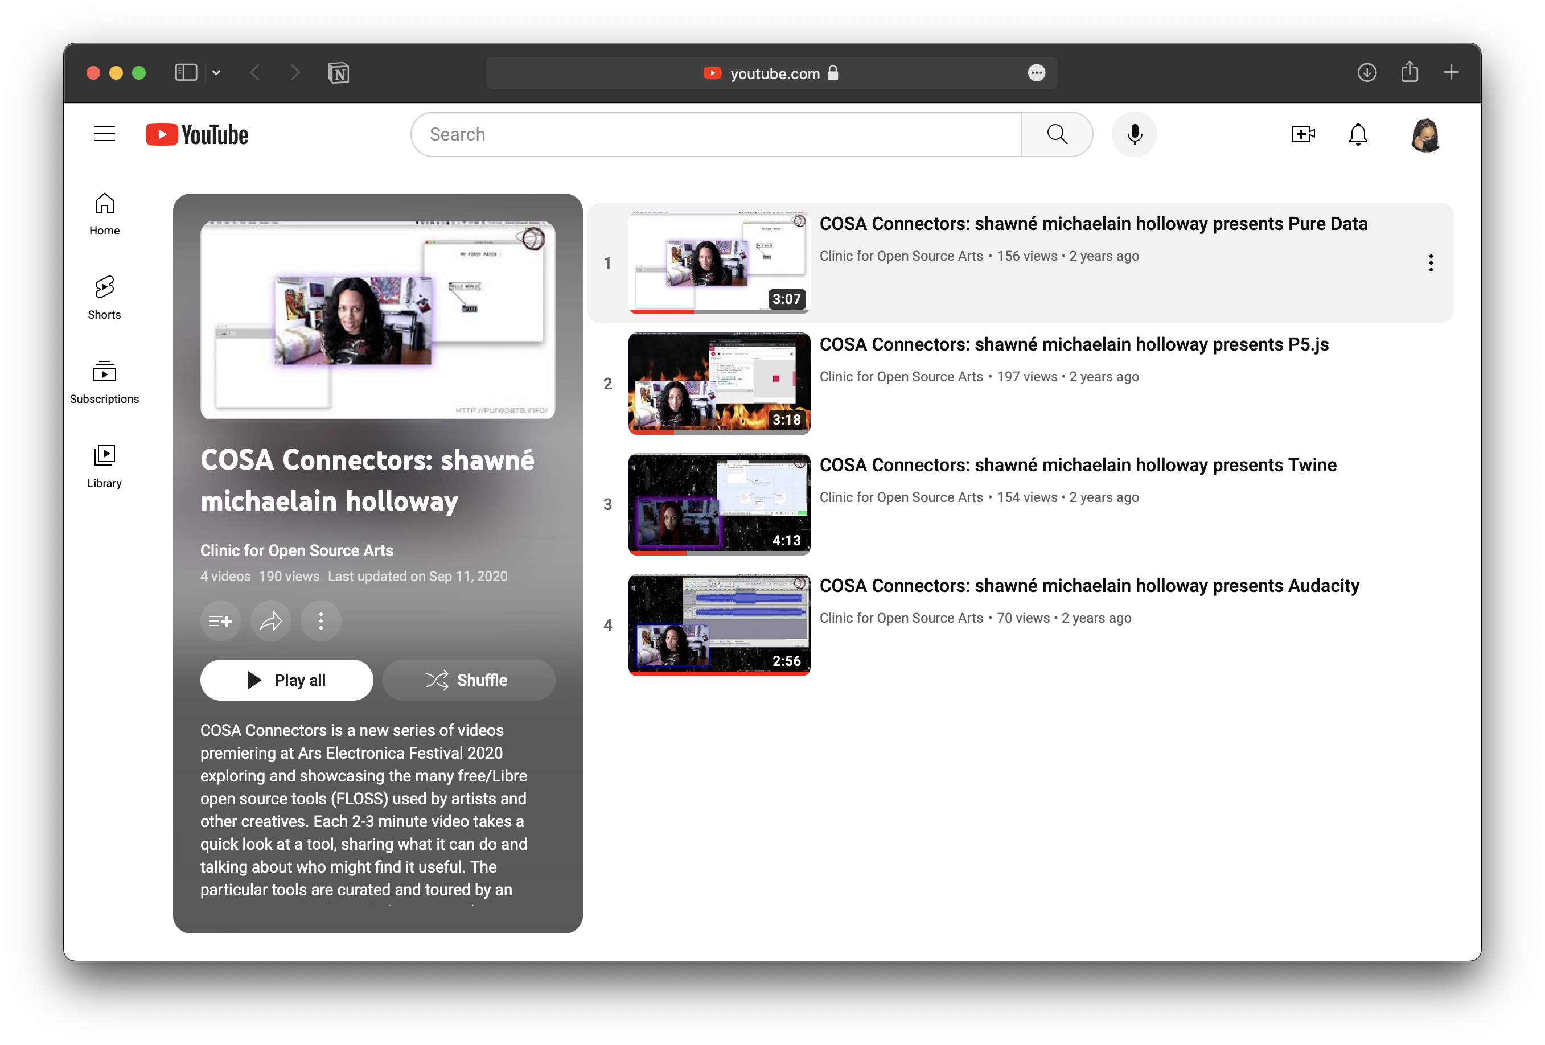This screenshot has width=1545, height=1045.
Task: Open the Clinic for Open Source Arts channel link
Action: pyautogui.click(x=297, y=550)
